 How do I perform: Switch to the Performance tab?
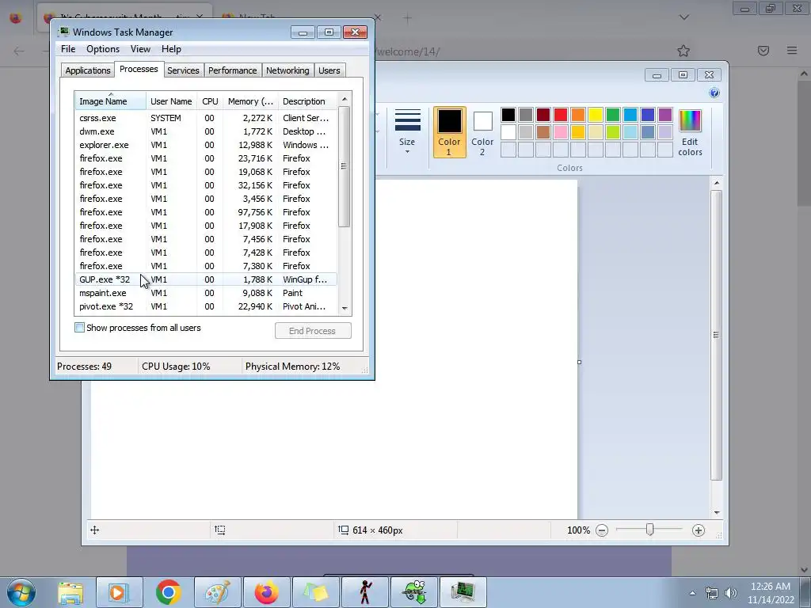(232, 70)
